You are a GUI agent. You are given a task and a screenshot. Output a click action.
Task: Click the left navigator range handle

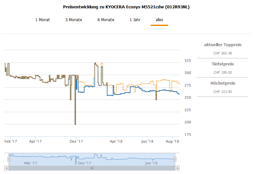coord(9,159)
